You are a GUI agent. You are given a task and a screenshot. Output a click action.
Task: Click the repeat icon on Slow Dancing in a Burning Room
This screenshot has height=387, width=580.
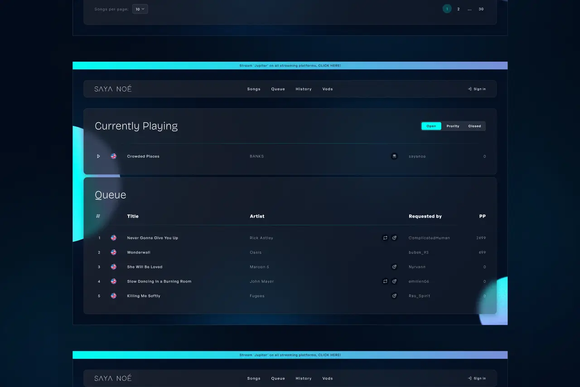point(385,281)
